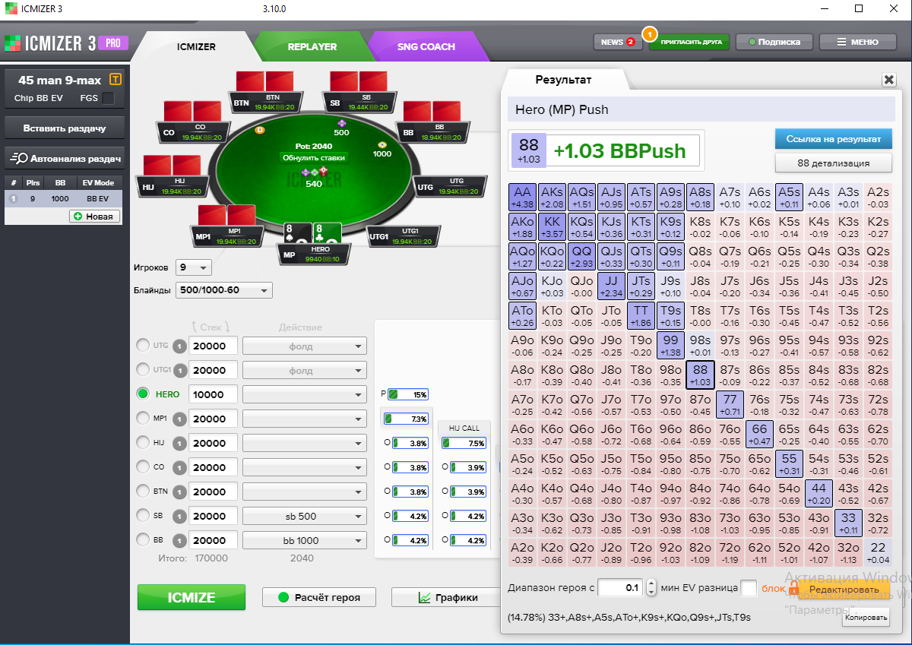Open the UTG1 action dropdown showing фолд

tap(304, 371)
